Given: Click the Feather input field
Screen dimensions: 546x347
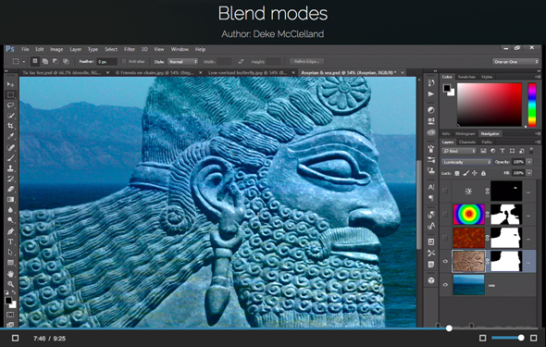Looking at the screenshot, I should pyautogui.click(x=106, y=62).
